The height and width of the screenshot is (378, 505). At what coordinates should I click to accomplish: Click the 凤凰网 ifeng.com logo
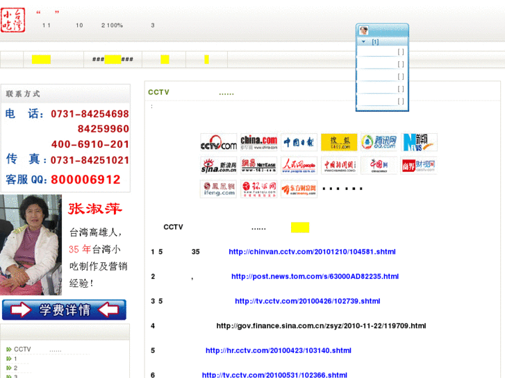219,189
